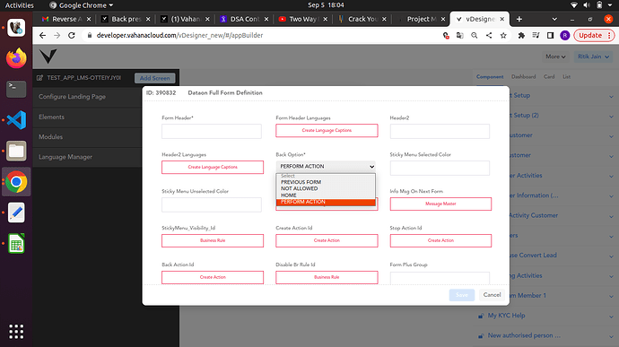The width and height of the screenshot is (619, 347).
Task: Click the edit pencil icon next to TEST_APP_LMS
Action: [x=39, y=78]
